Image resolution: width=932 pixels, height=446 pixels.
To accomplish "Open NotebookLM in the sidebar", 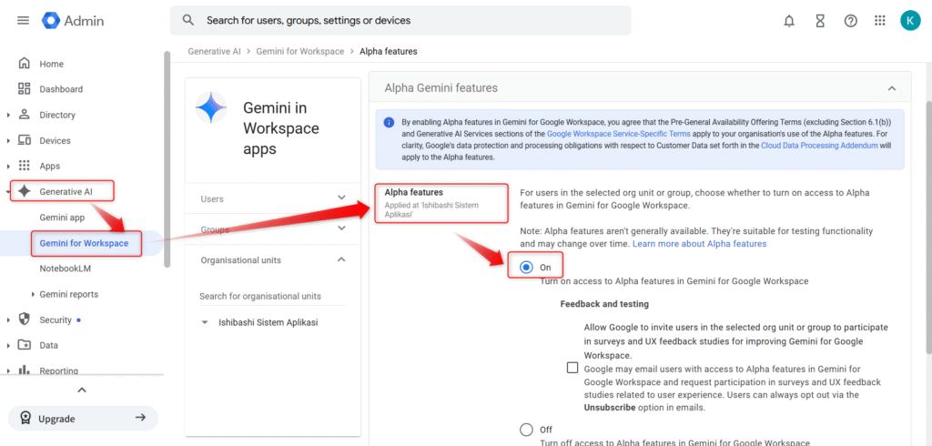I will tap(65, 269).
